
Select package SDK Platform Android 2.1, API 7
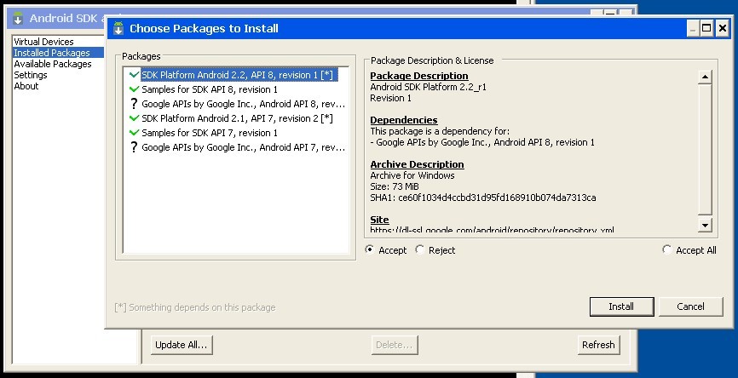pyautogui.click(x=237, y=118)
